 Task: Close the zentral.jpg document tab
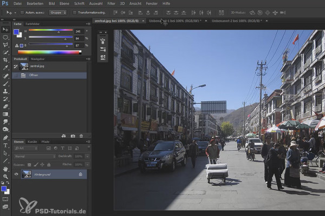[x=143, y=21]
